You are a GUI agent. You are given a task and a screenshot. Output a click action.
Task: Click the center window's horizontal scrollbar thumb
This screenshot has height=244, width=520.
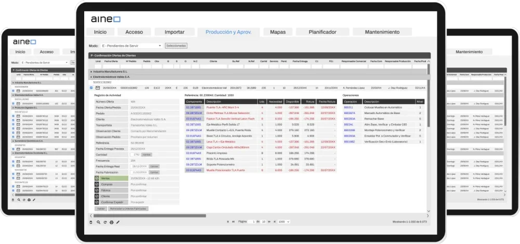coord(150,216)
